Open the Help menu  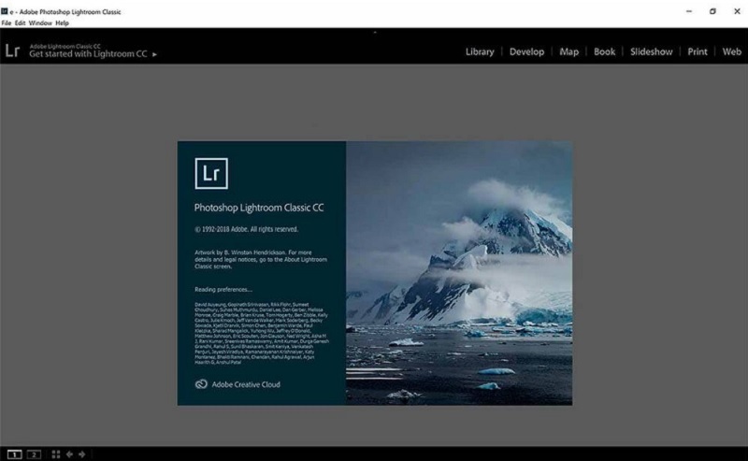62,22
